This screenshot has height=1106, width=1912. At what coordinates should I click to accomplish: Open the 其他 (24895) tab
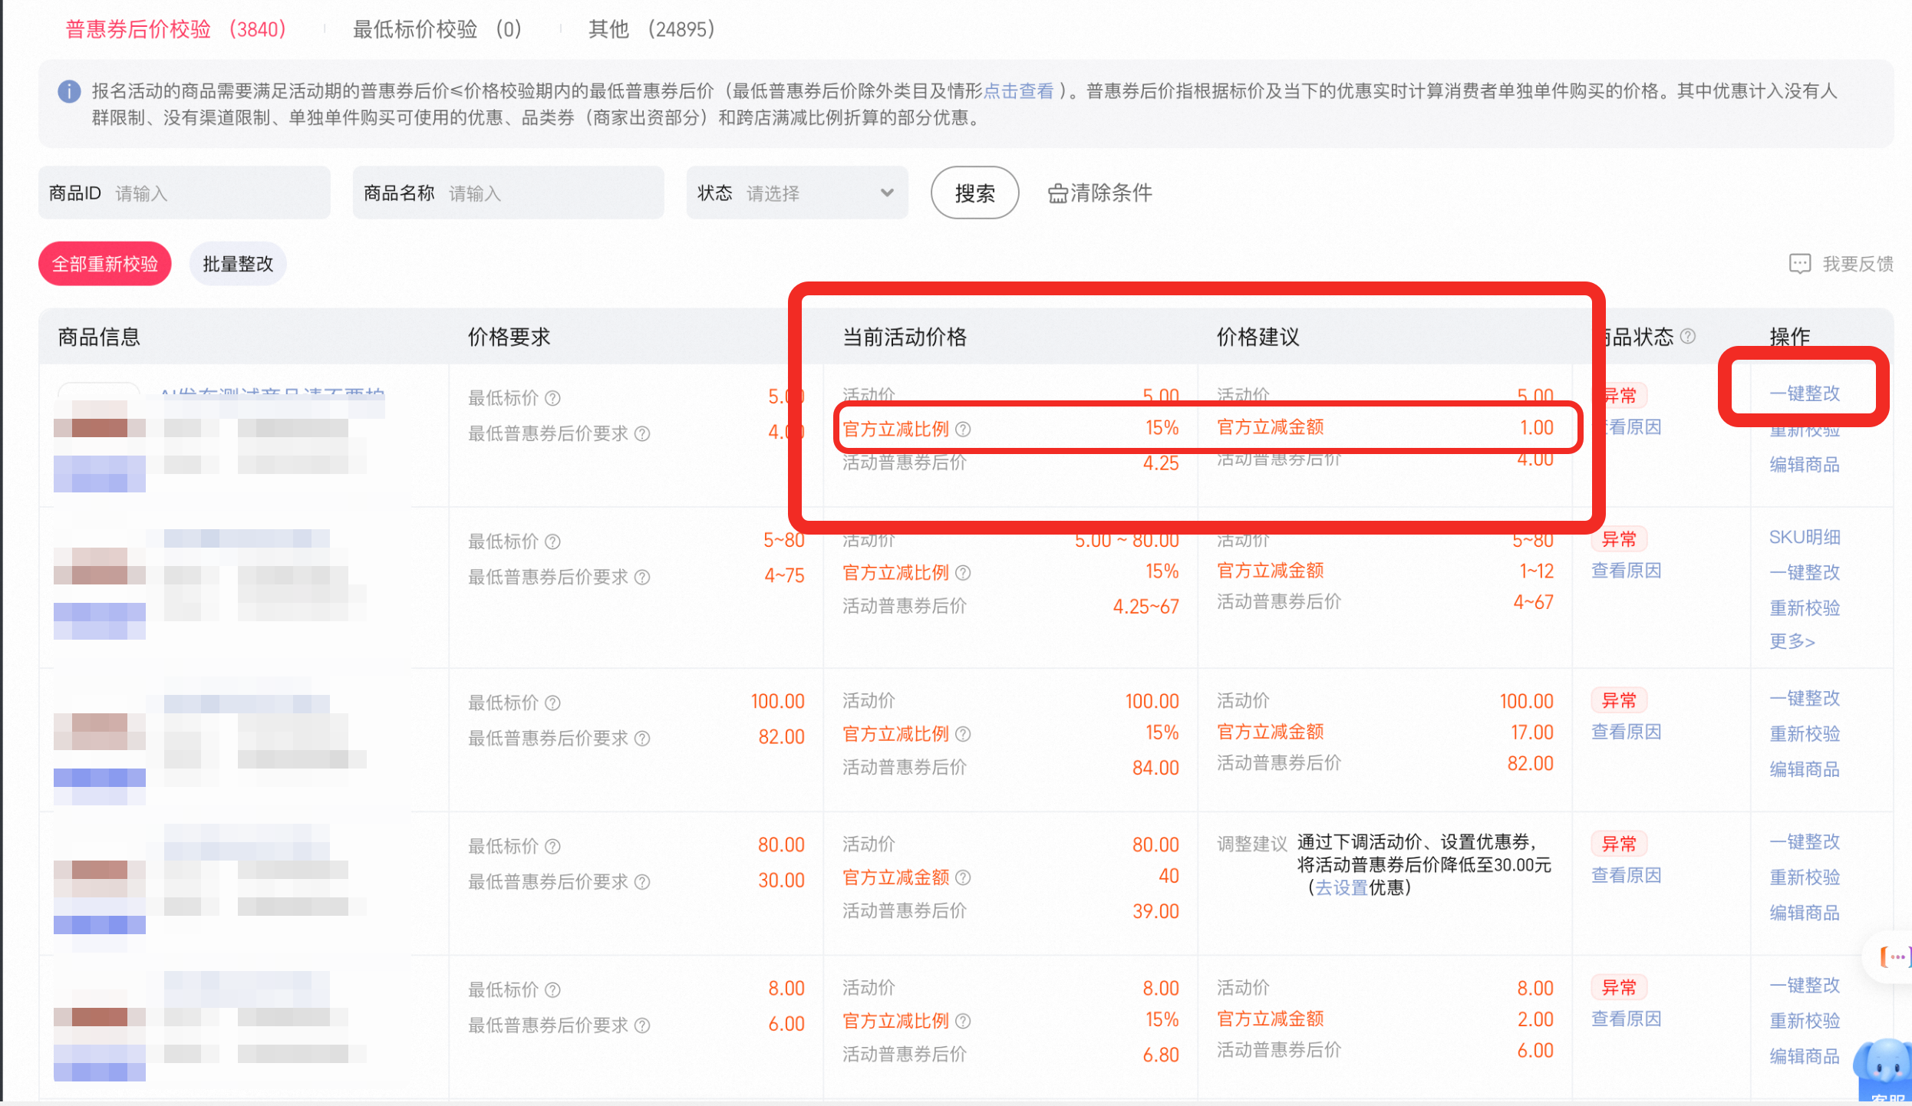tap(651, 29)
